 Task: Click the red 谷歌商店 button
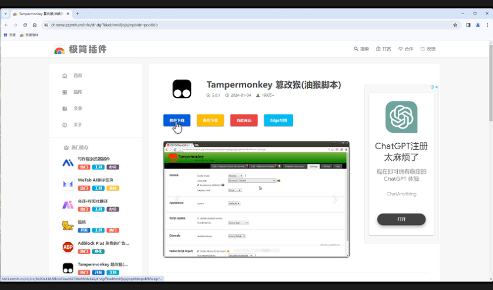click(x=244, y=120)
